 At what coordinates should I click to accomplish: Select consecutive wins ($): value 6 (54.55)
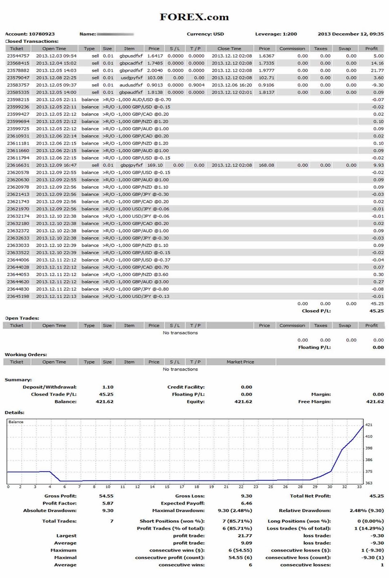point(240,550)
